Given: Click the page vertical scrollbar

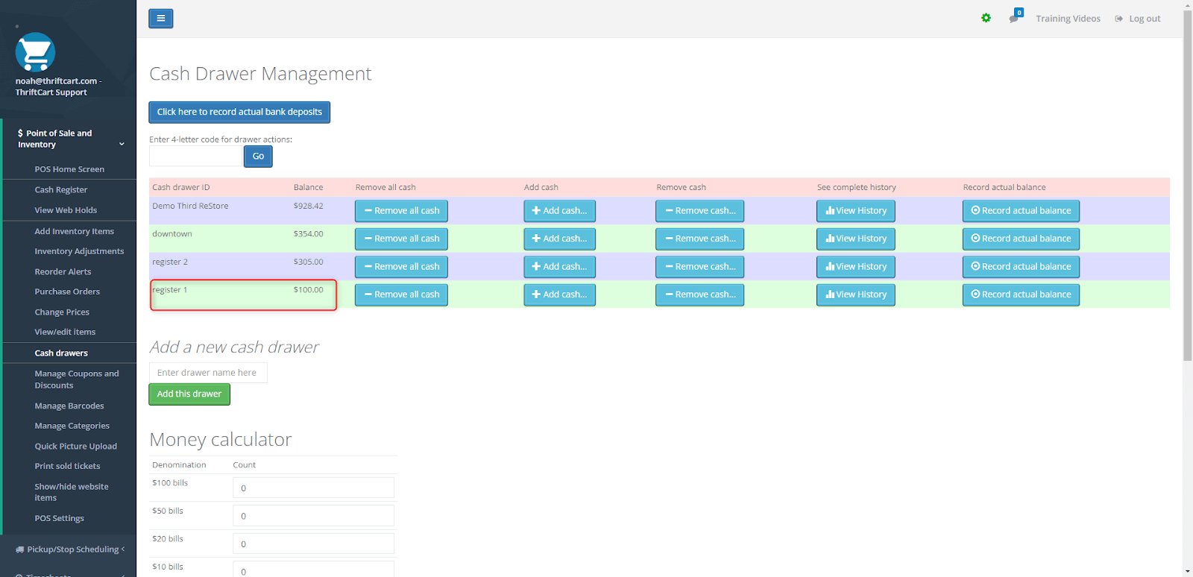Looking at the screenshot, I should pos(1187,186).
